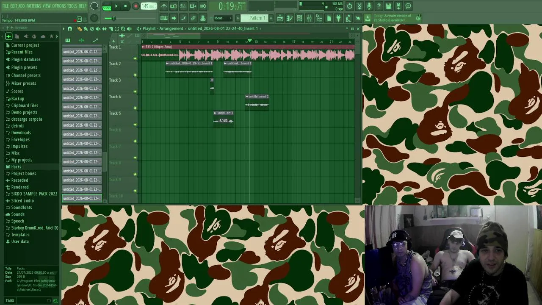Show the browser view icon in toolbar
Viewport: 542px width, 305px height.
coord(319,18)
